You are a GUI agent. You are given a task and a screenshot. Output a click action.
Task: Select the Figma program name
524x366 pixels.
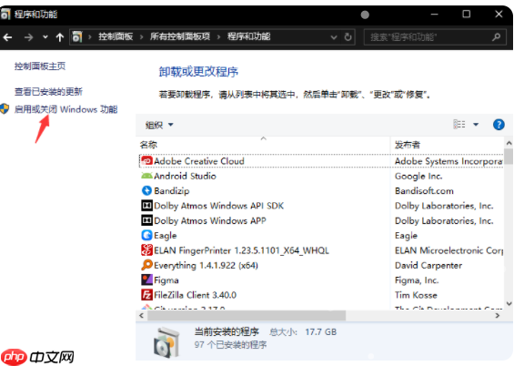tap(166, 280)
